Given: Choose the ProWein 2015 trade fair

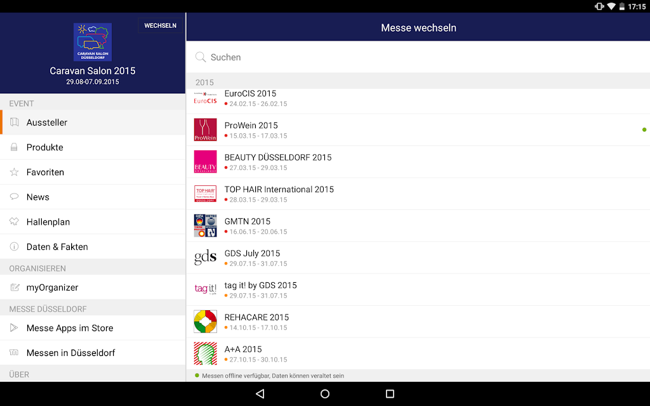Looking at the screenshot, I should pyautogui.click(x=418, y=129).
